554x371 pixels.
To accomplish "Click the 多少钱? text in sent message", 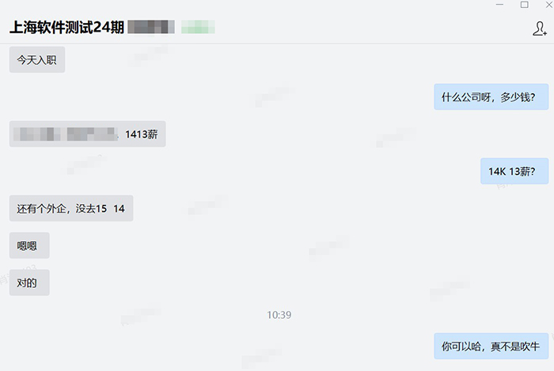I will point(518,97).
